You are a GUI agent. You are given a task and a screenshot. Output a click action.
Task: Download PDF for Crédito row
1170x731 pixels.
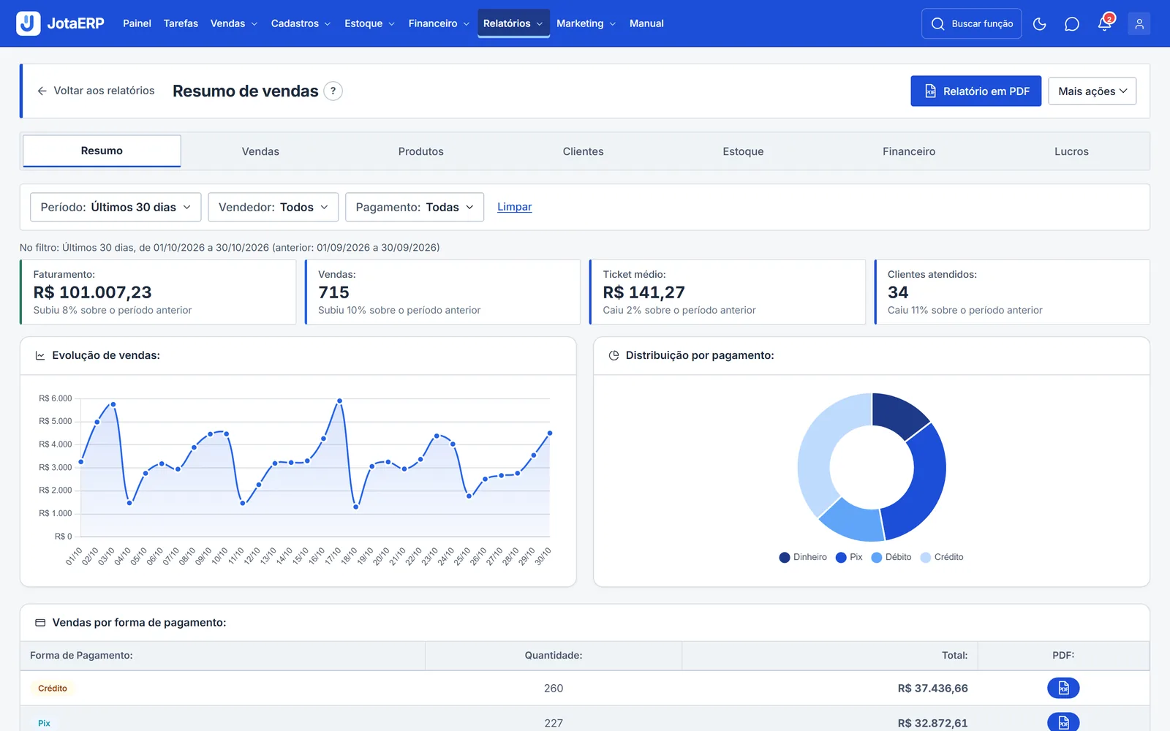1063,688
